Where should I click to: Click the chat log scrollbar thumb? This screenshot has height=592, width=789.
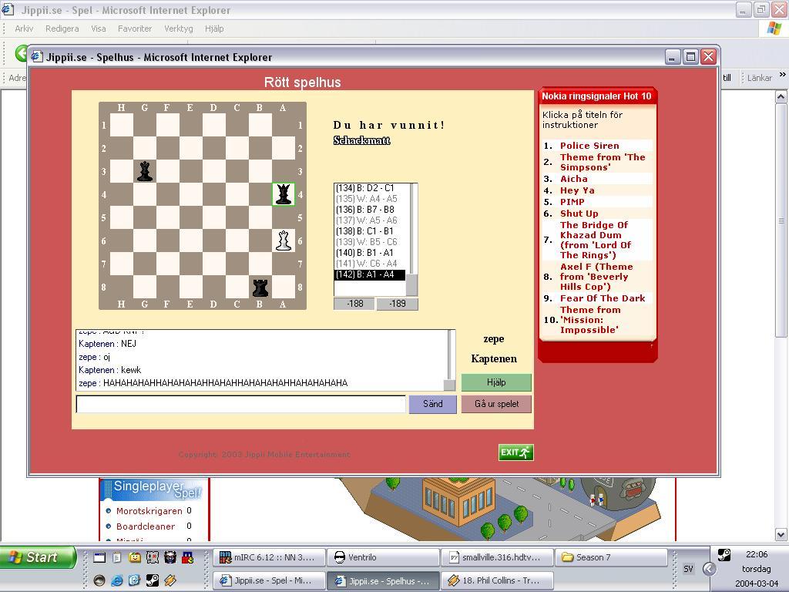[x=449, y=385]
